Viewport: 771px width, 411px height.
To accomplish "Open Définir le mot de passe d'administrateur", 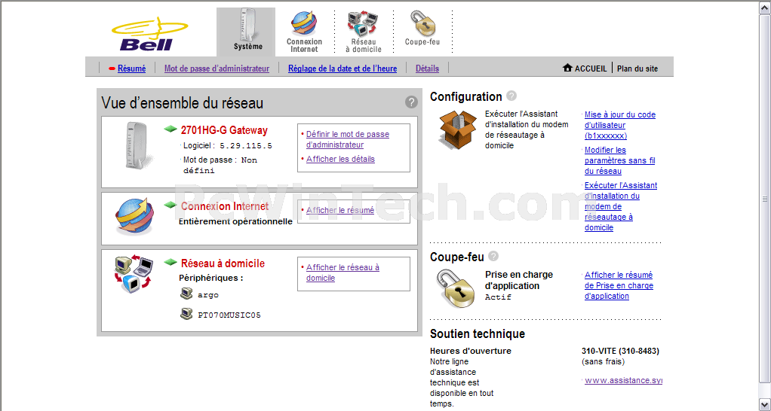I will coord(348,140).
